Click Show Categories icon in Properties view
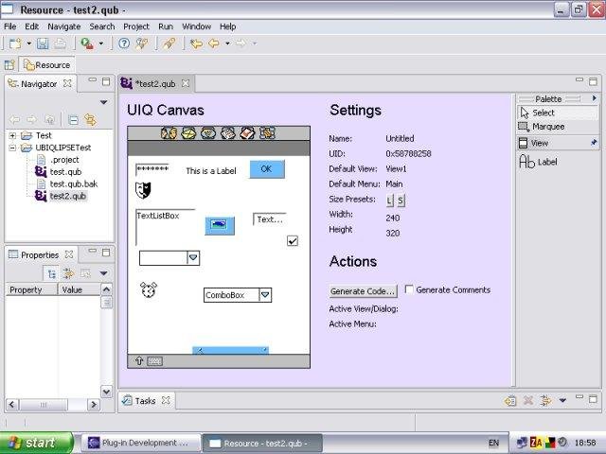The height and width of the screenshot is (454, 606). point(51,273)
